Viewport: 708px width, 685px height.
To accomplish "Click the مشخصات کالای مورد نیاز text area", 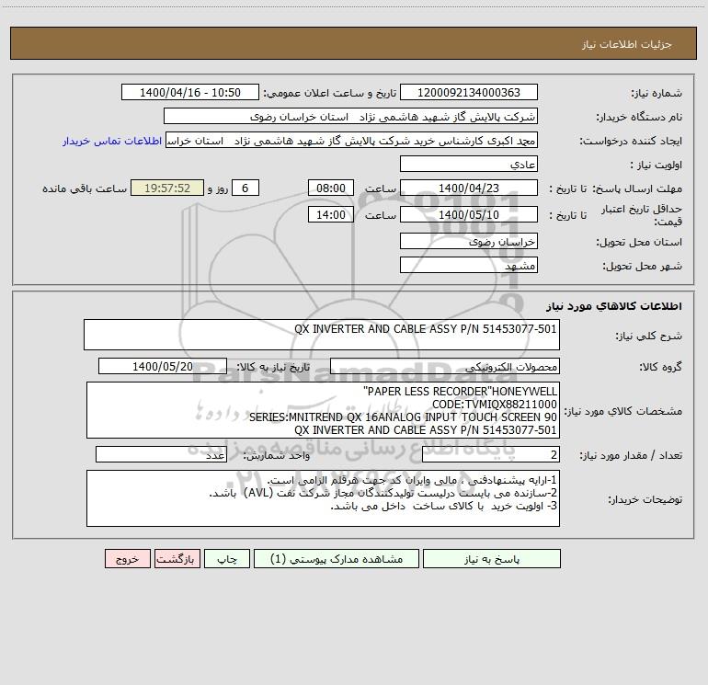I will point(323,410).
